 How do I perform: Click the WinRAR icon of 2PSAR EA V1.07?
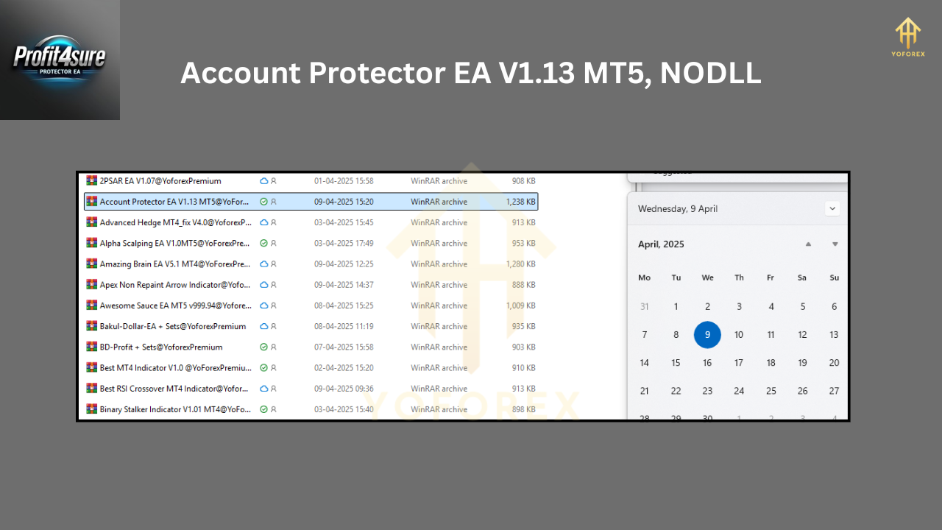[91, 180]
